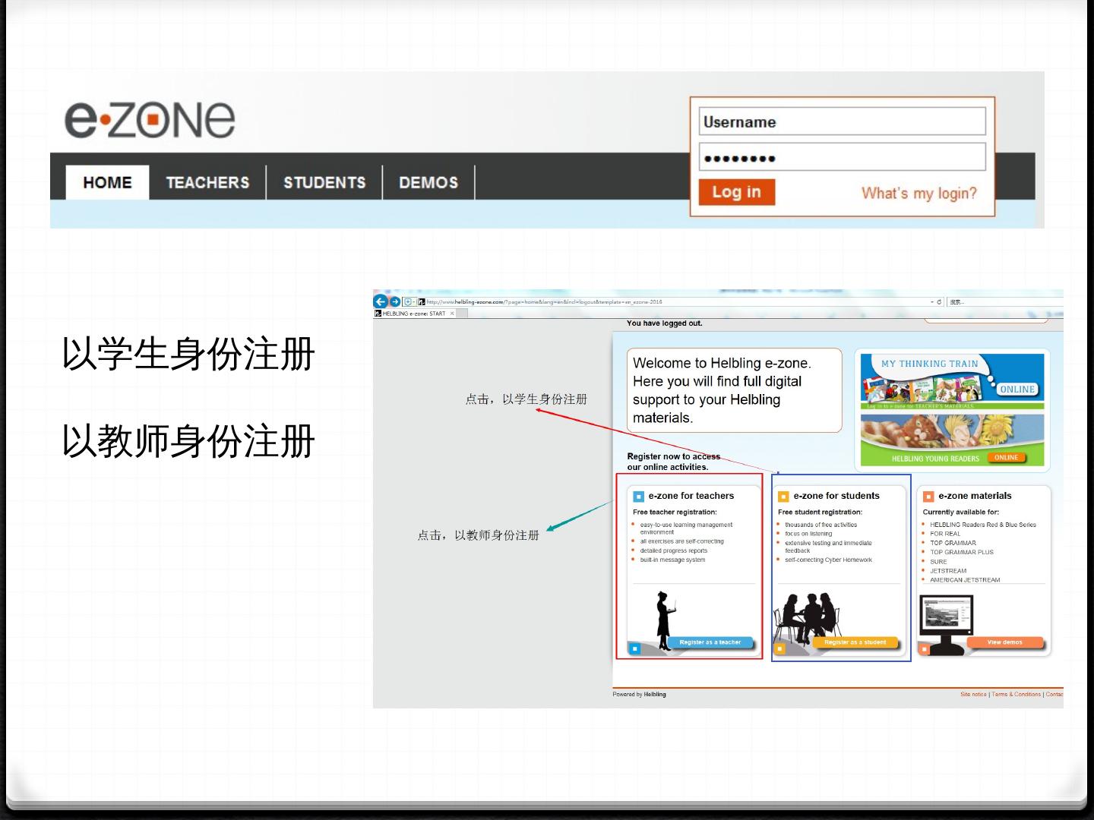Open the HOME tab in e-zone navigation

pos(107,183)
